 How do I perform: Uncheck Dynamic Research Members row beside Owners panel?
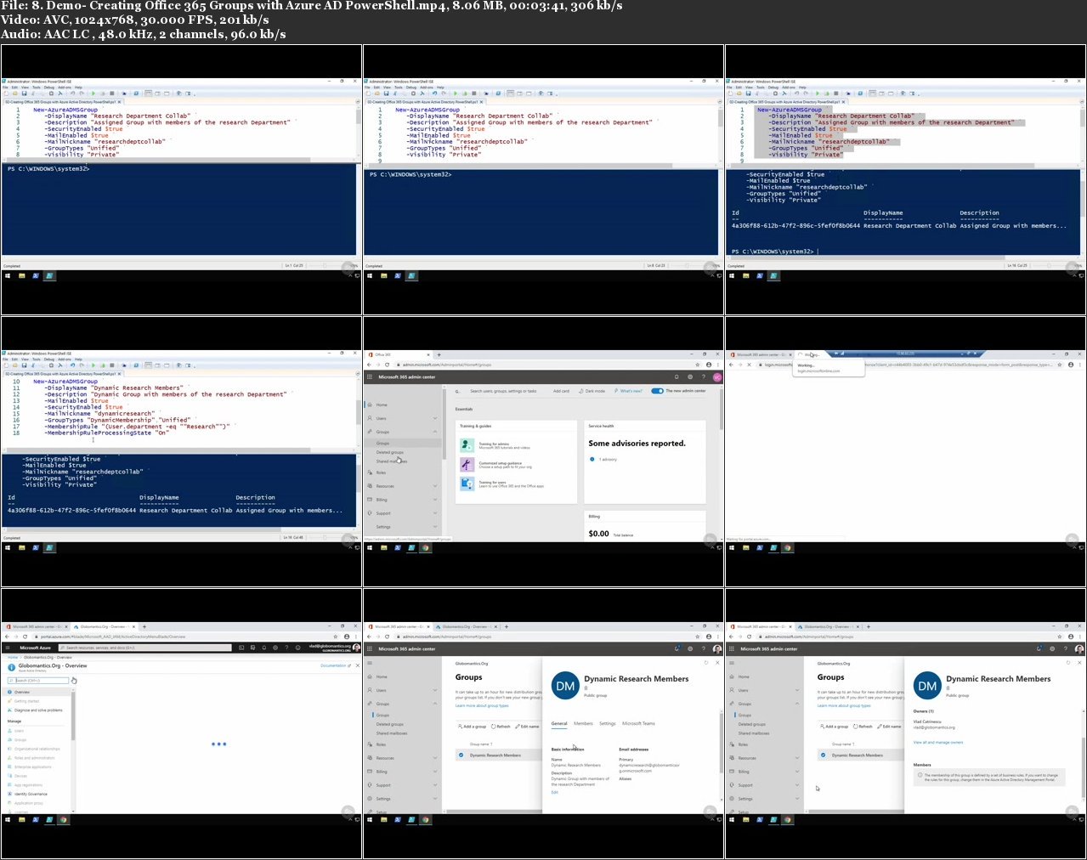tap(824, 755)
